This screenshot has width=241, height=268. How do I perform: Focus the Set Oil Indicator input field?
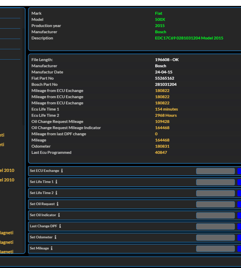point(215,215)
